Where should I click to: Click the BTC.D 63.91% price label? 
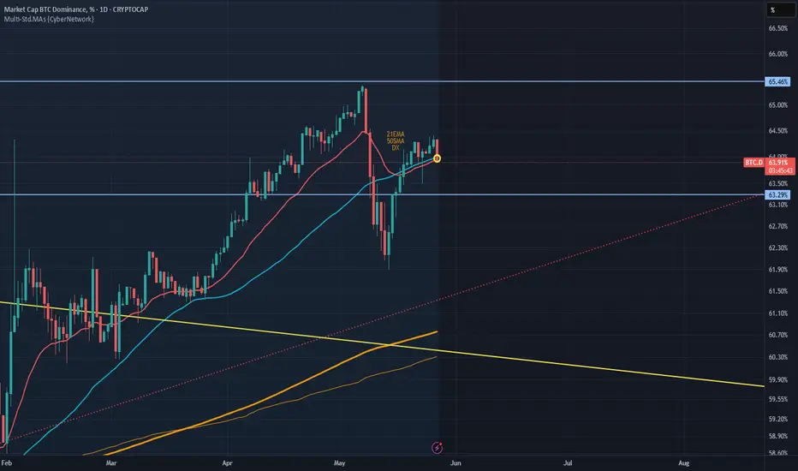(x=769, y=163)
